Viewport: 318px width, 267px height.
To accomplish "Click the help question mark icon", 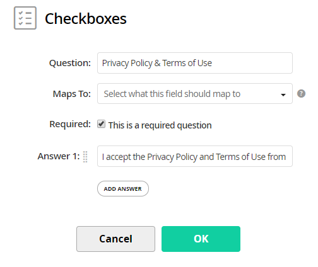I will click(301, 94).
